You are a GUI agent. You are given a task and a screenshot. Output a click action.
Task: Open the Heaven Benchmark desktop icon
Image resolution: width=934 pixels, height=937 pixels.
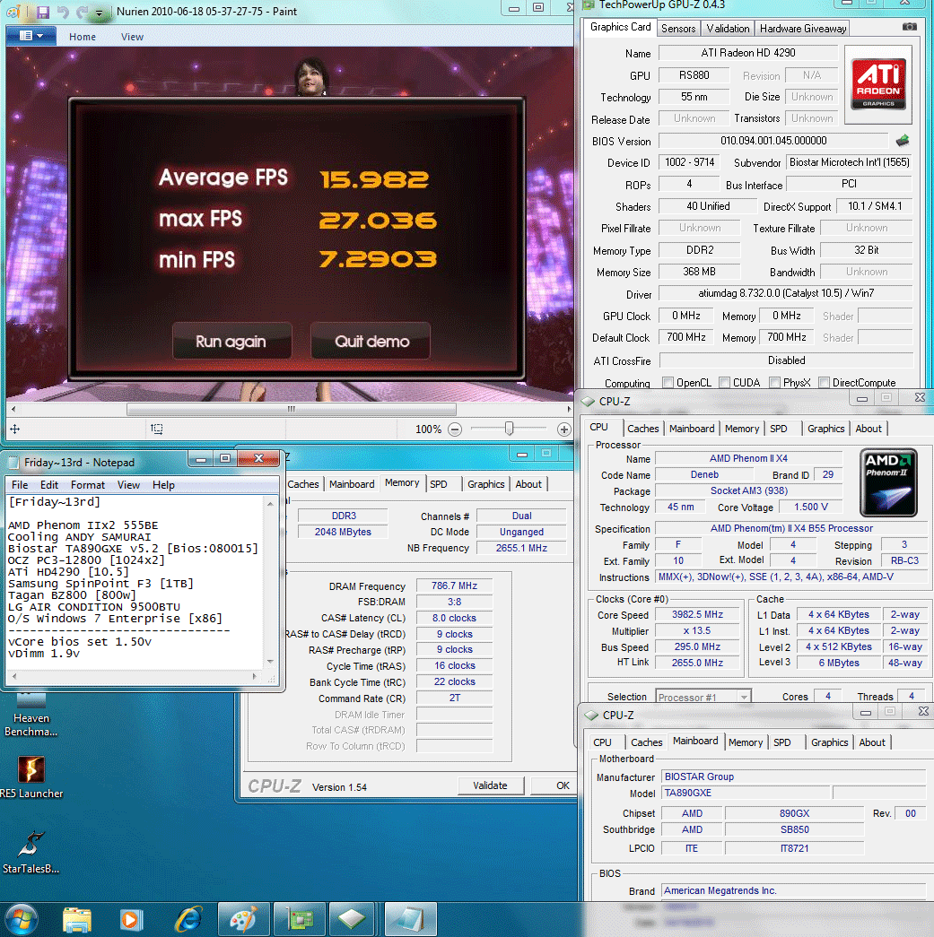coord(31,715)
